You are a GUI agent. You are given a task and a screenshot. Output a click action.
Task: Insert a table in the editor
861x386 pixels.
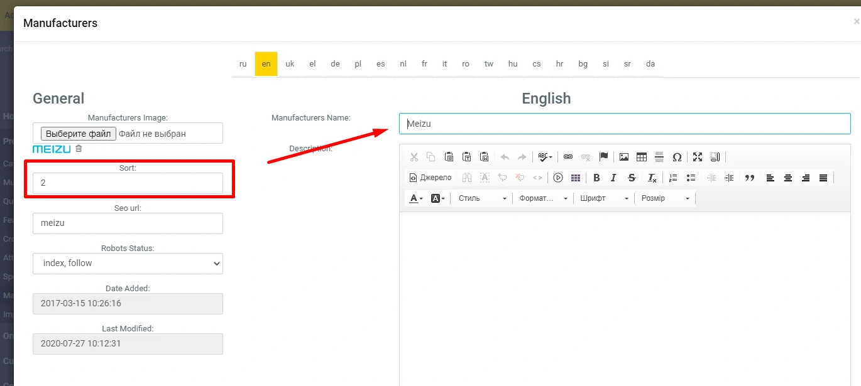click(642, 157)
